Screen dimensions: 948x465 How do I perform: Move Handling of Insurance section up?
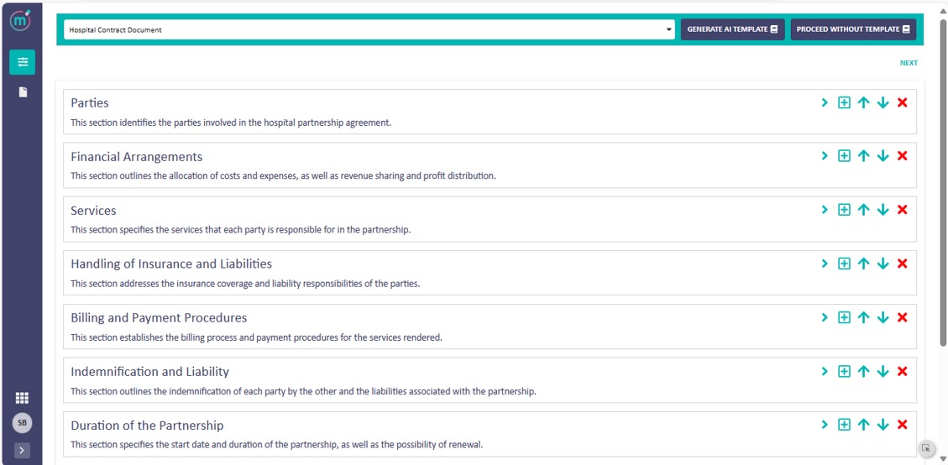863,264
